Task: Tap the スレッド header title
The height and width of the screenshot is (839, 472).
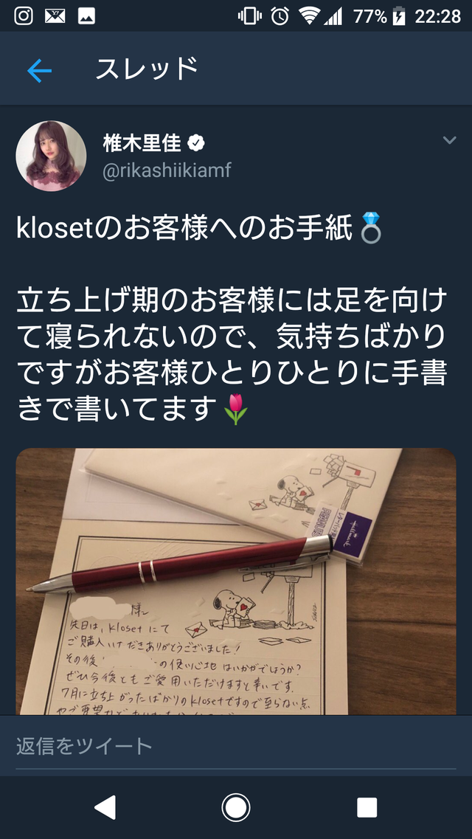Action: (147, 69)
